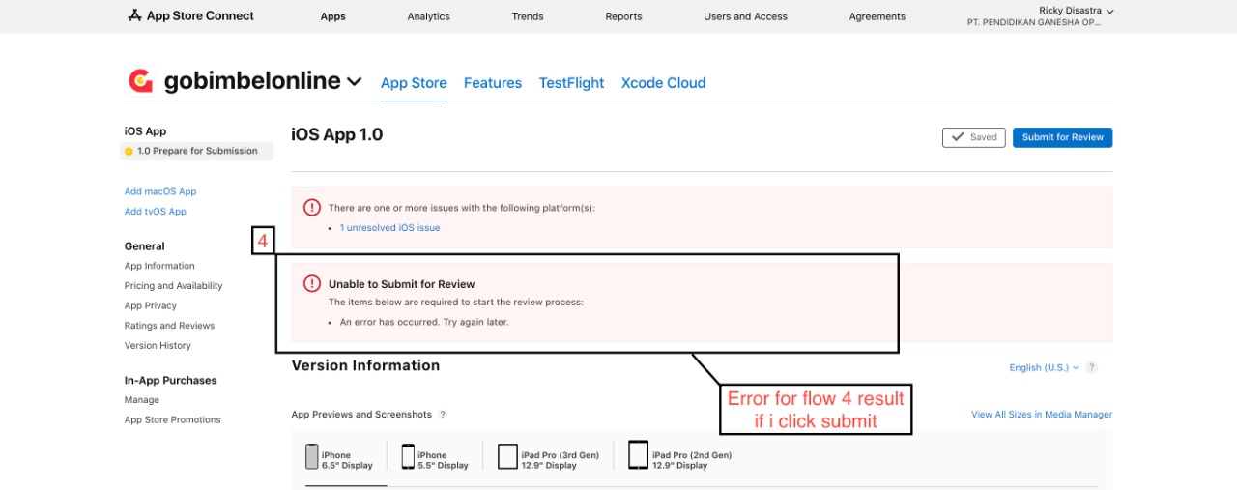
Task: Open the Xcode Cloud tab
Action: (x=663, y=83)
